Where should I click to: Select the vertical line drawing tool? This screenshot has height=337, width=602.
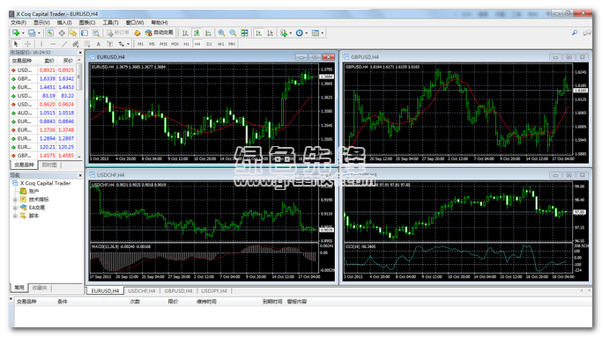tap(41, 44)
